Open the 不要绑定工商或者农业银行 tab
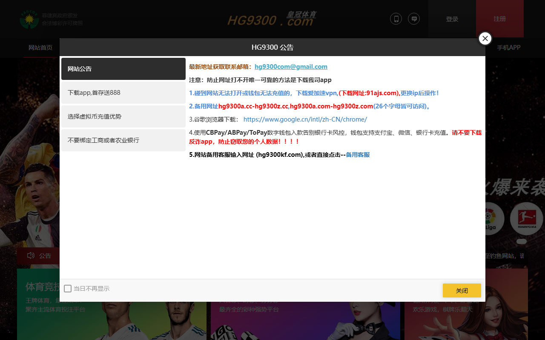 pyautogui.click(x=123, y=140)
